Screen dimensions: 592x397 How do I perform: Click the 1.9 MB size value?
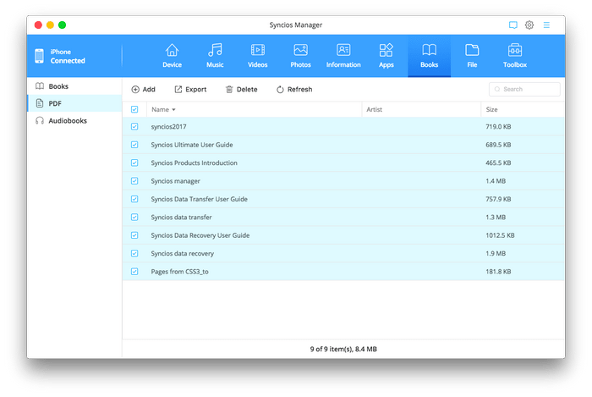tap(496, 253)
